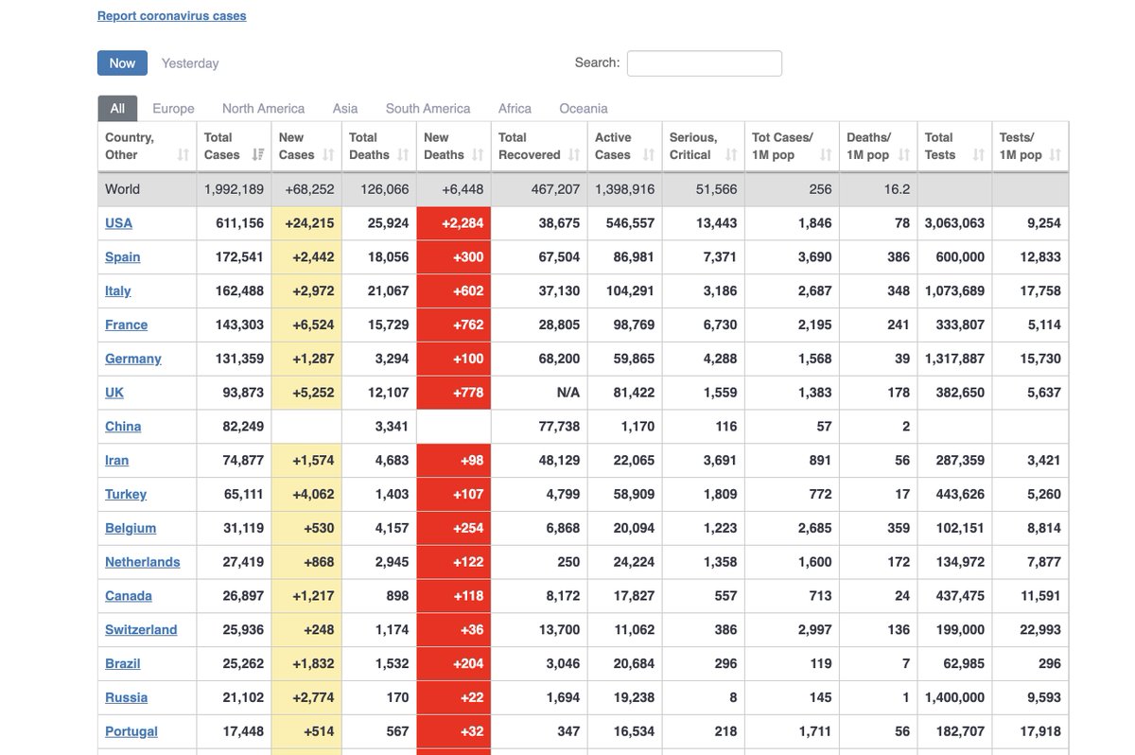Image resolution: width=1135 pixels, height=755 pixels.
Task: Show All continents tab
Action: [x=117, y=108]
